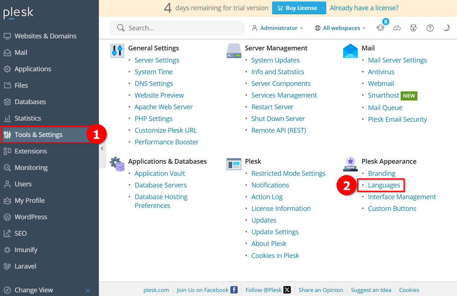
Task: Click the SEO chart icon in sidebar
Action: 7,234
